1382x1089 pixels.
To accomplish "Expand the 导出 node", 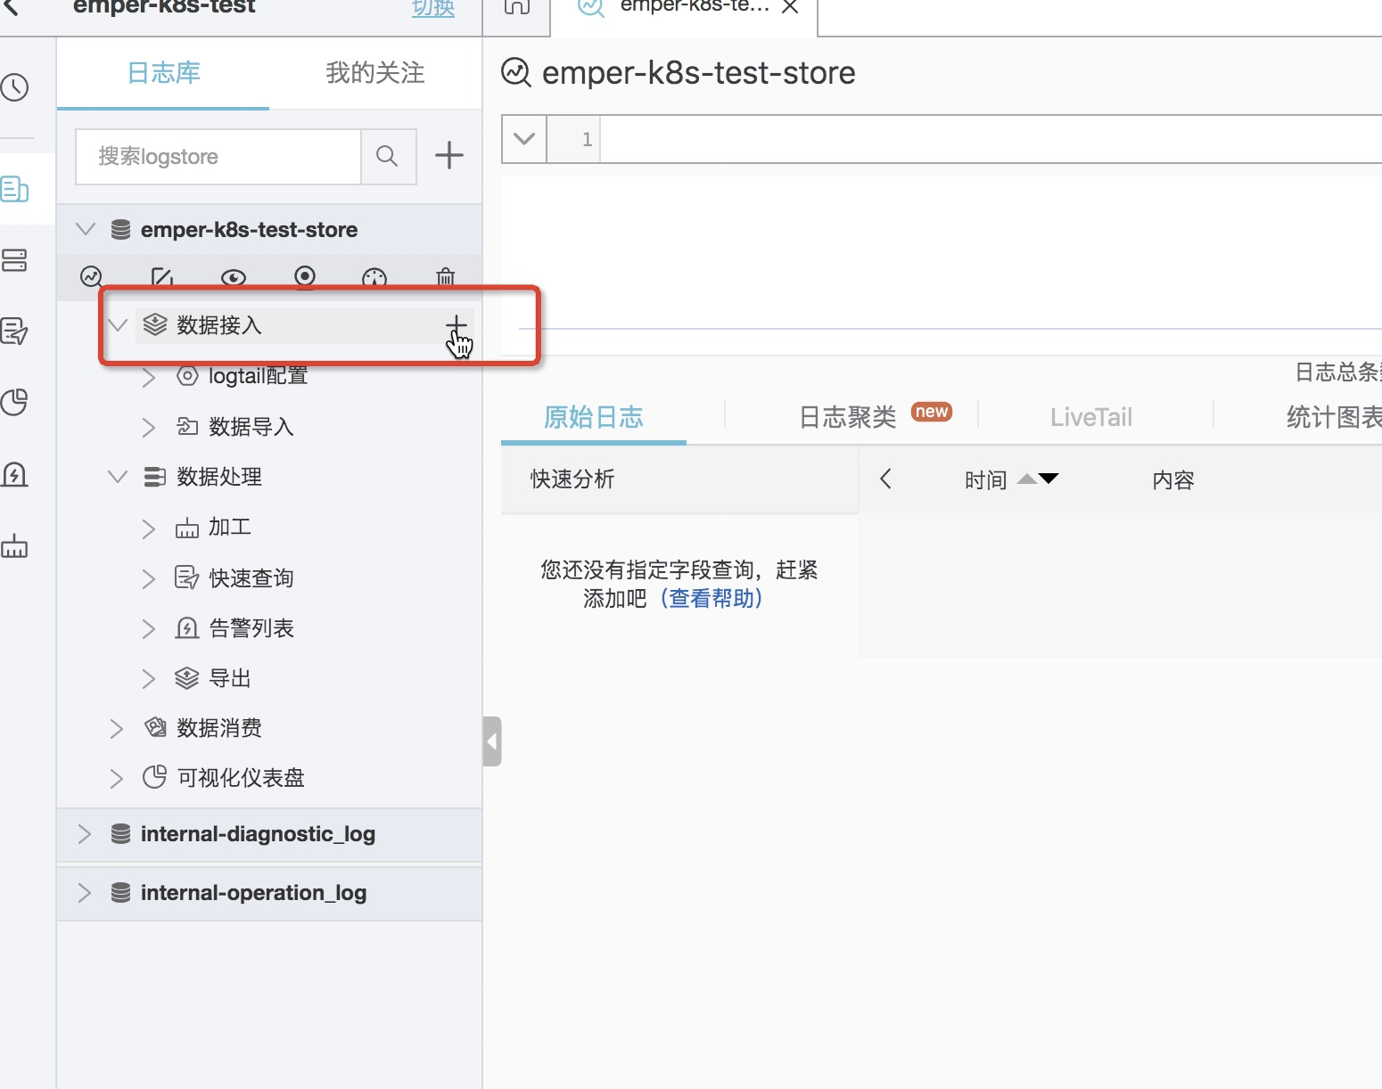I will 149,679.
